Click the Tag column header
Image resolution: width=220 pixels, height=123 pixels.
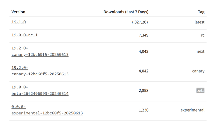coord(201,12)
